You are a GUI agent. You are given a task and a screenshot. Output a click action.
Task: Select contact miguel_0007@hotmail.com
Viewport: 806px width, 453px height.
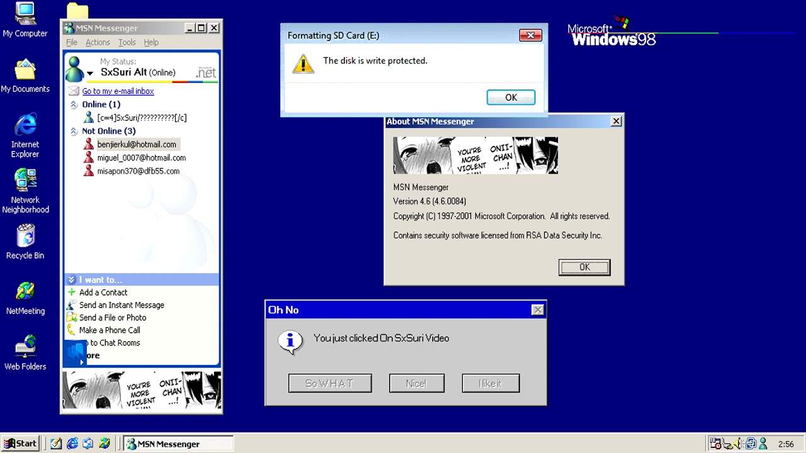coord(141,158)
